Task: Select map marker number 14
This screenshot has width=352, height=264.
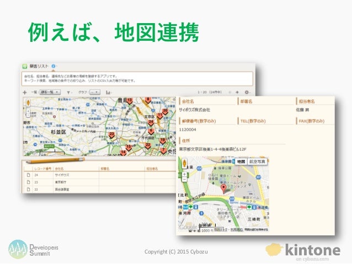Action: pos(123,153)
